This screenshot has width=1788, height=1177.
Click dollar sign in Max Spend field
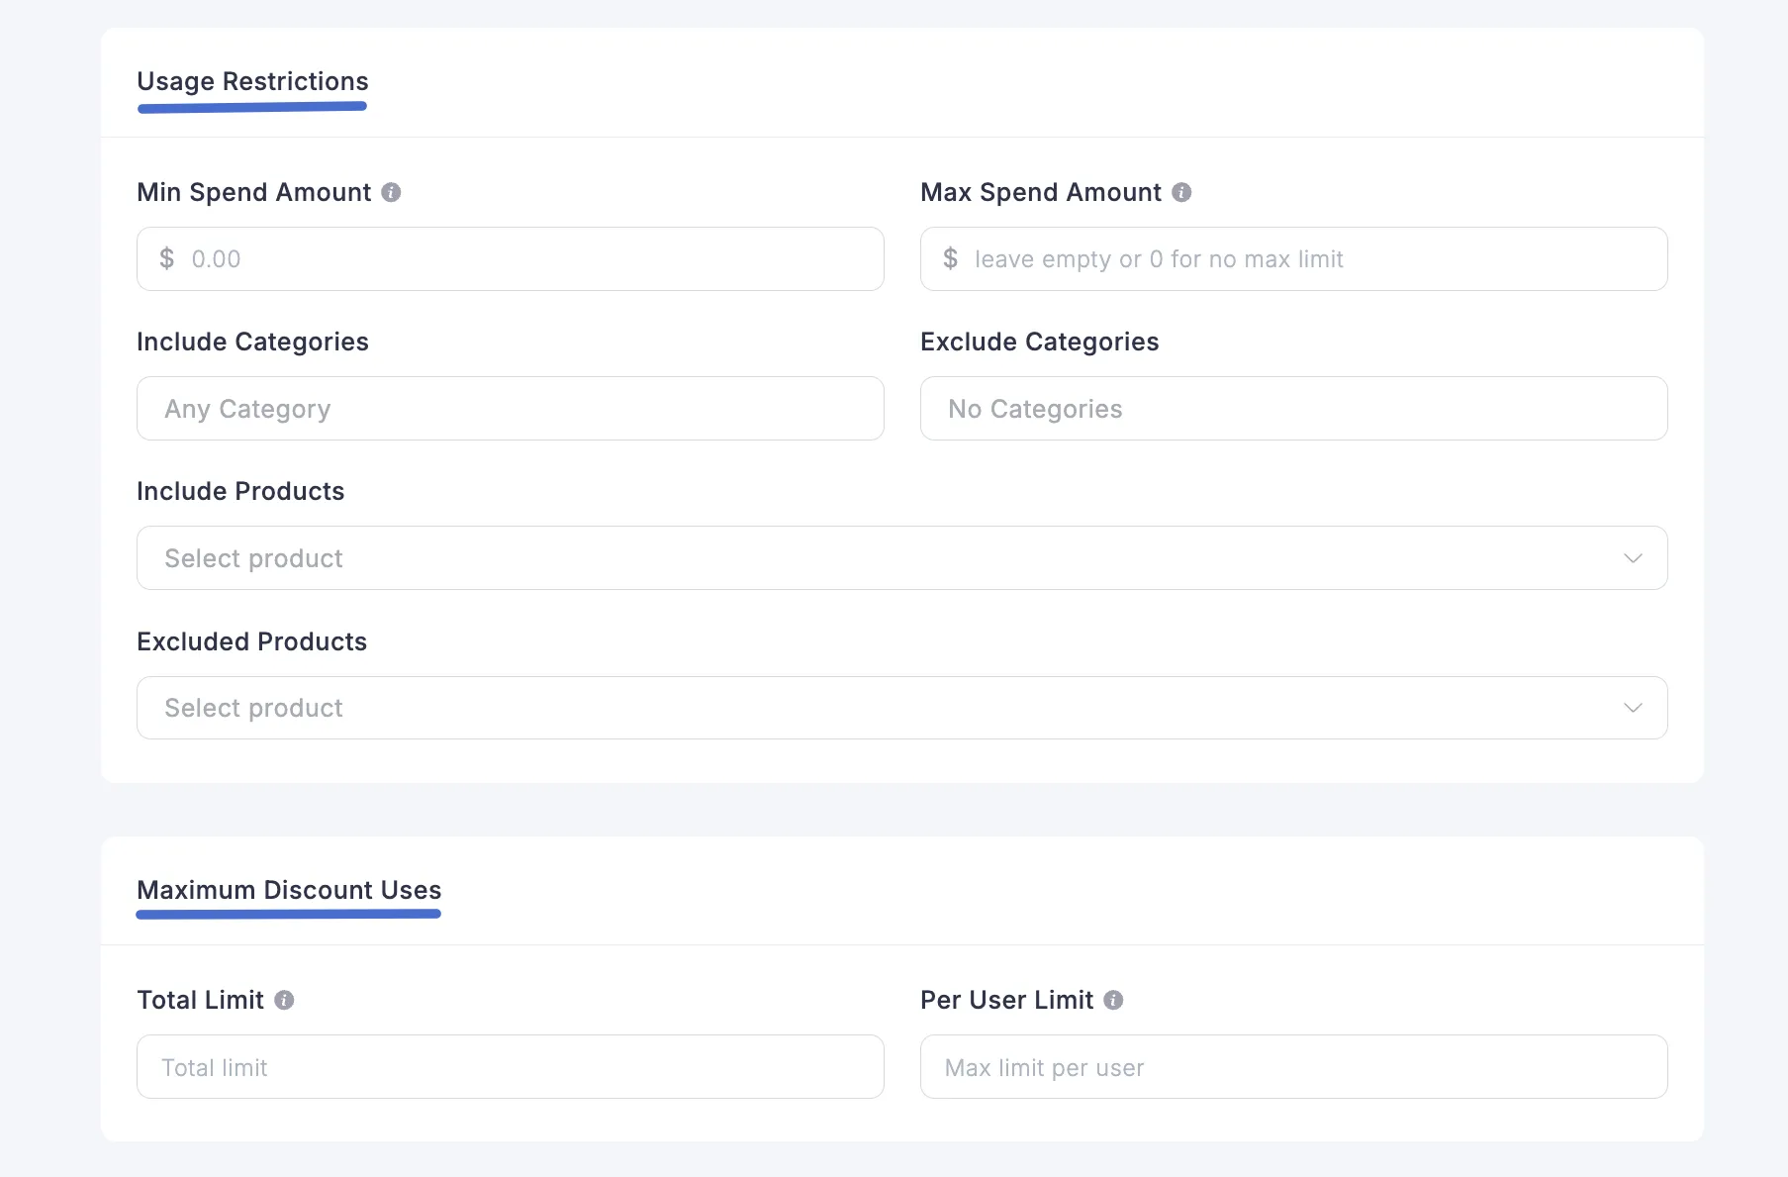951,258
